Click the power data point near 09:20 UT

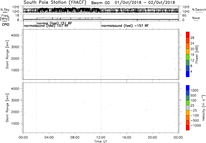point(83,50)
